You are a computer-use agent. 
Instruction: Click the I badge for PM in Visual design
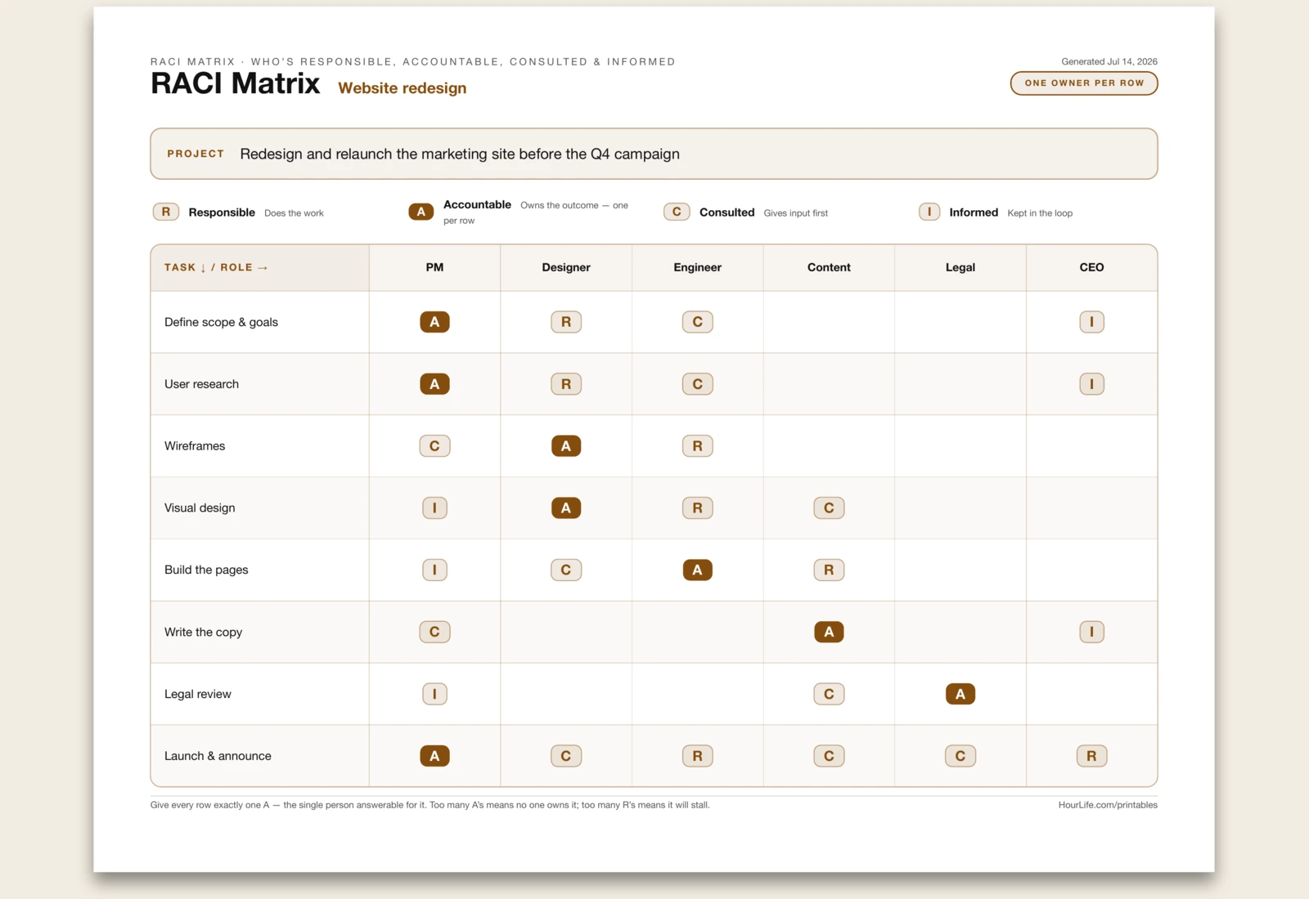pyautogui.click(x=434, y=508)
